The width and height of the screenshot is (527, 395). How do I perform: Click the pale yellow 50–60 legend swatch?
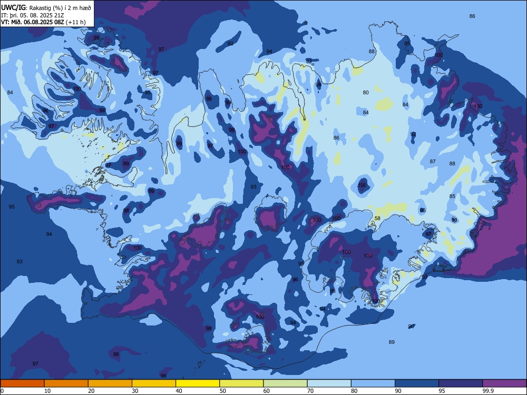pos(241,383)
